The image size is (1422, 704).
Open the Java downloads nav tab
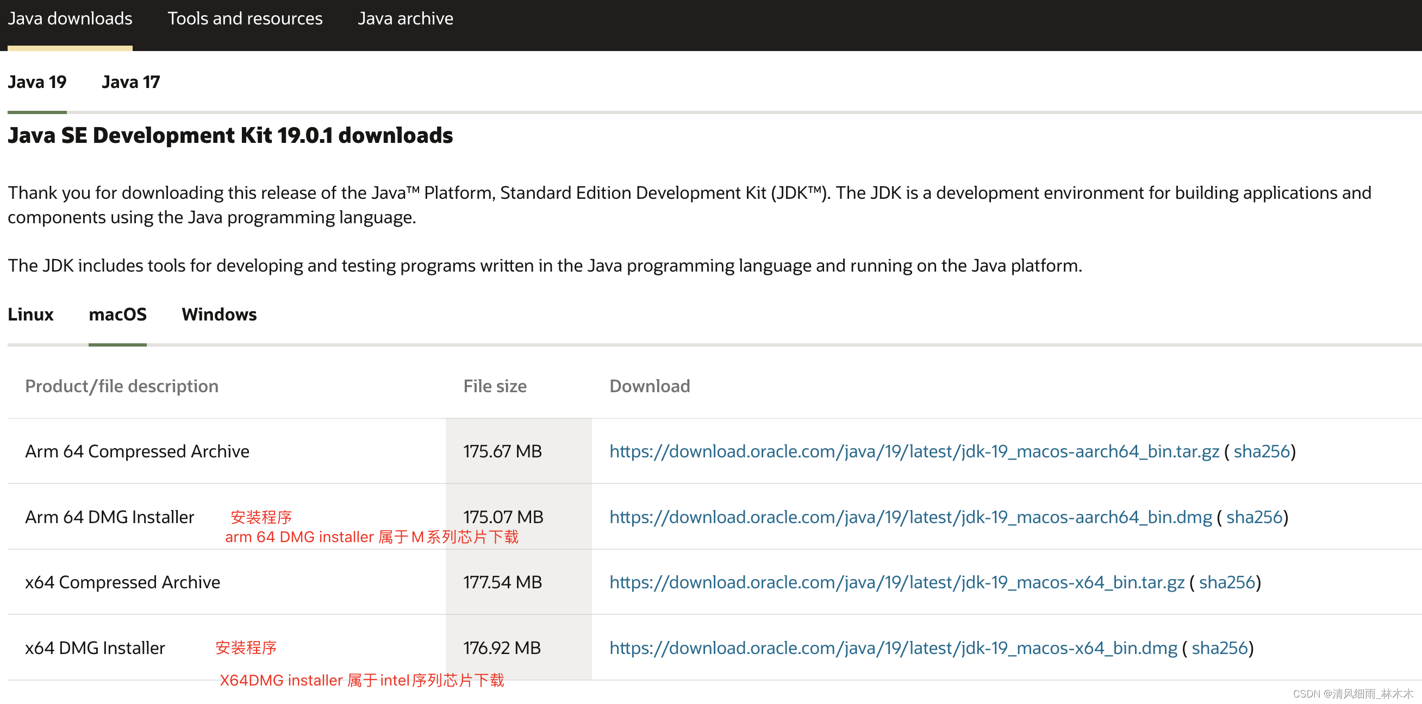70,19
